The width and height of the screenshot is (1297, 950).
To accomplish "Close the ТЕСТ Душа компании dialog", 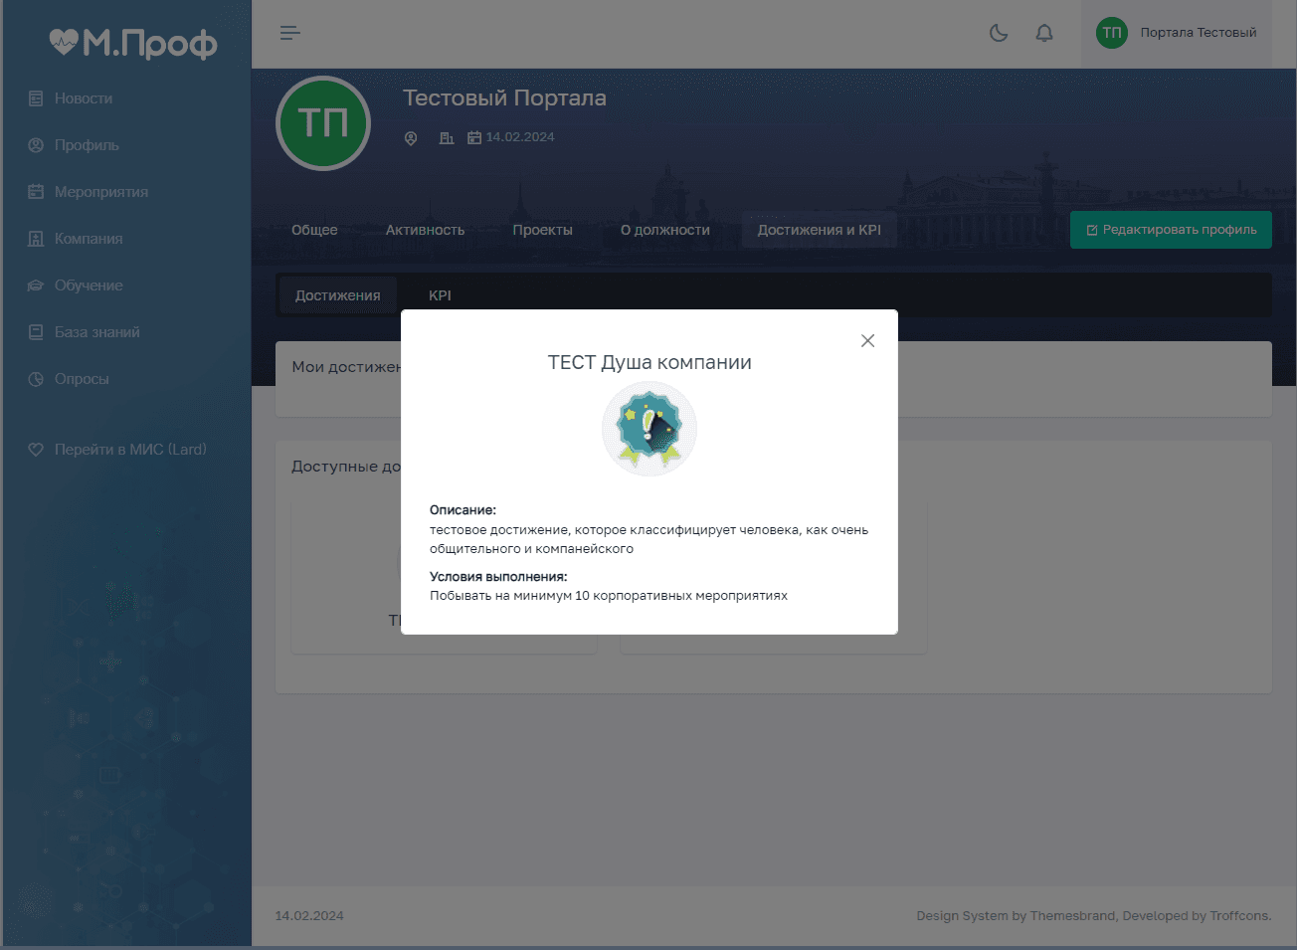I will (x=867, y=341).
